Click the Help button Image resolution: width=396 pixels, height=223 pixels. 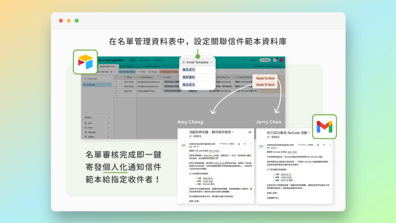[253, 60]
